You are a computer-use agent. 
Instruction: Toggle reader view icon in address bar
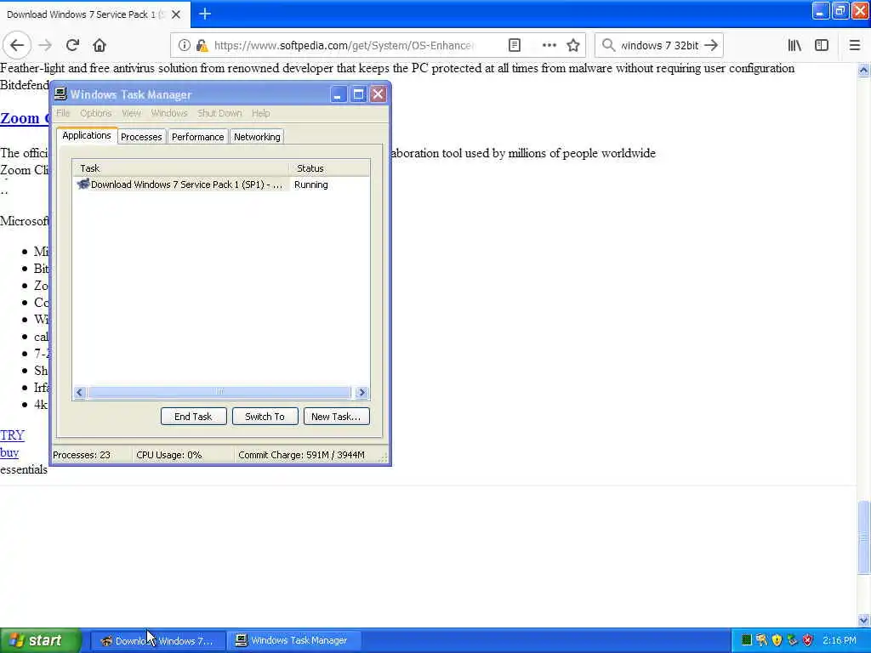click(515, 46)
